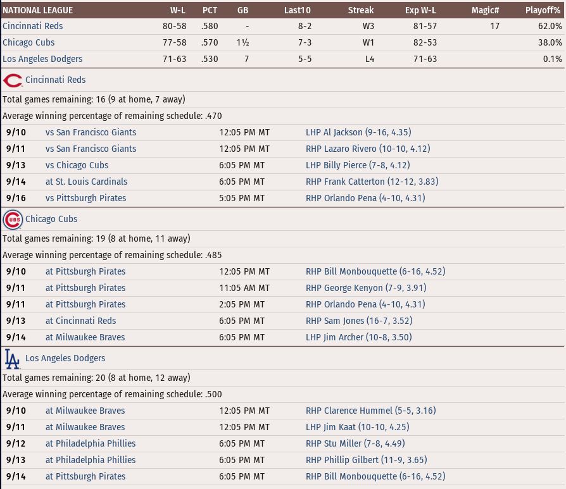Screen dimensions: 566x489
Task: Open Cubs 9/10 at Pittsburgh Pirates game
Action: pos(85,271)
